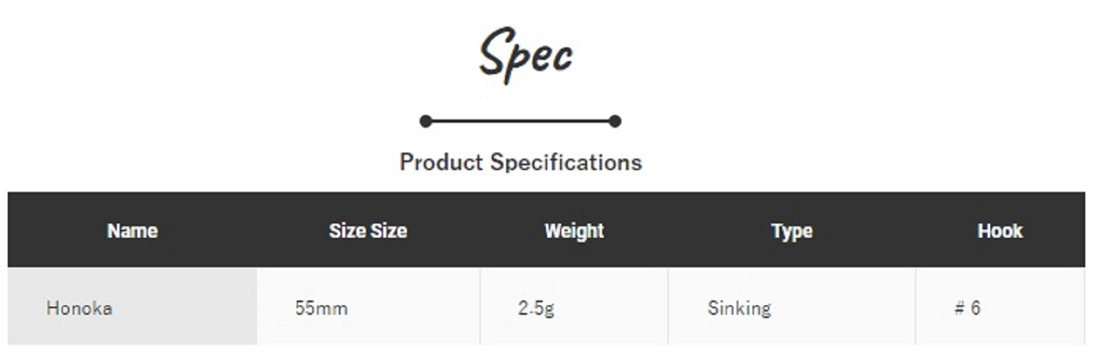Click the # symbol in the Hook value
Screen dimensions: 1093x354
pos(959,308)
